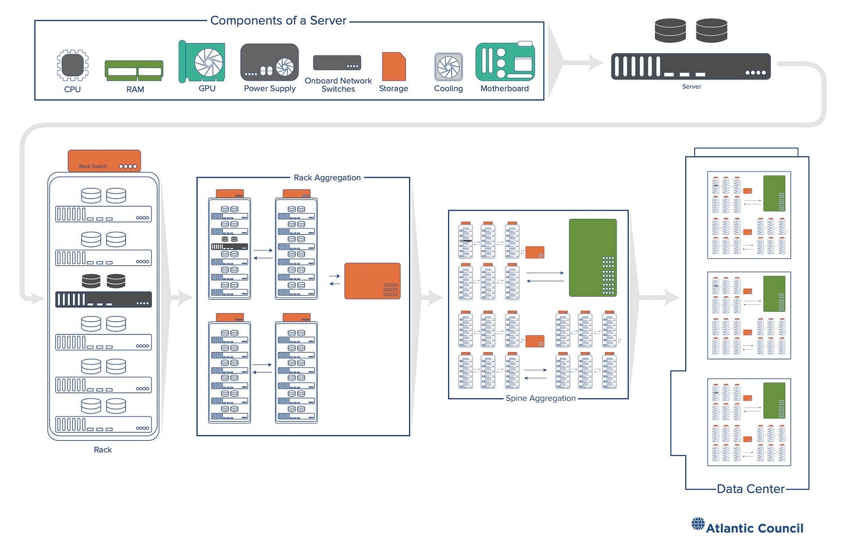Image resolution: width=847 pixels, height=557 pixels.
Task: Click the upper small orange switch in Spine Aggregation
Action: click(535, 253)
